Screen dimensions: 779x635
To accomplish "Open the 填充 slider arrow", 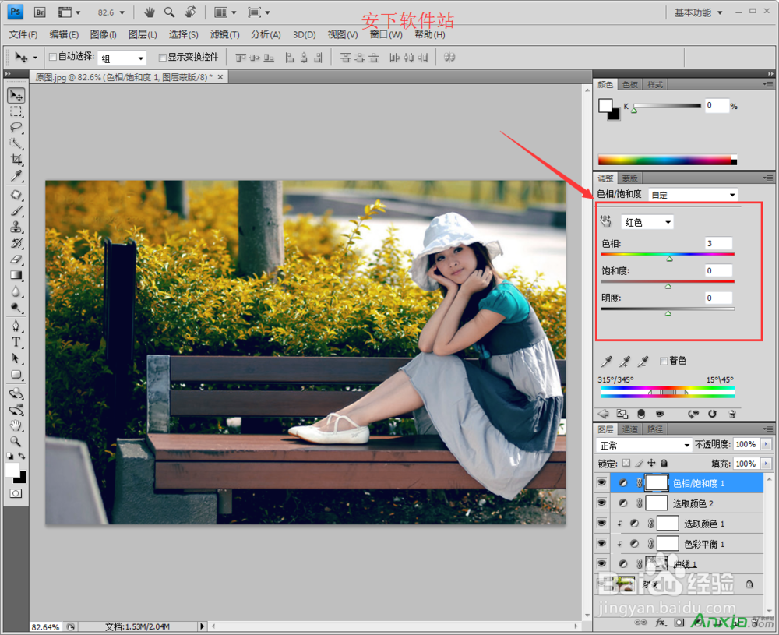I will (x=766, y=464).
